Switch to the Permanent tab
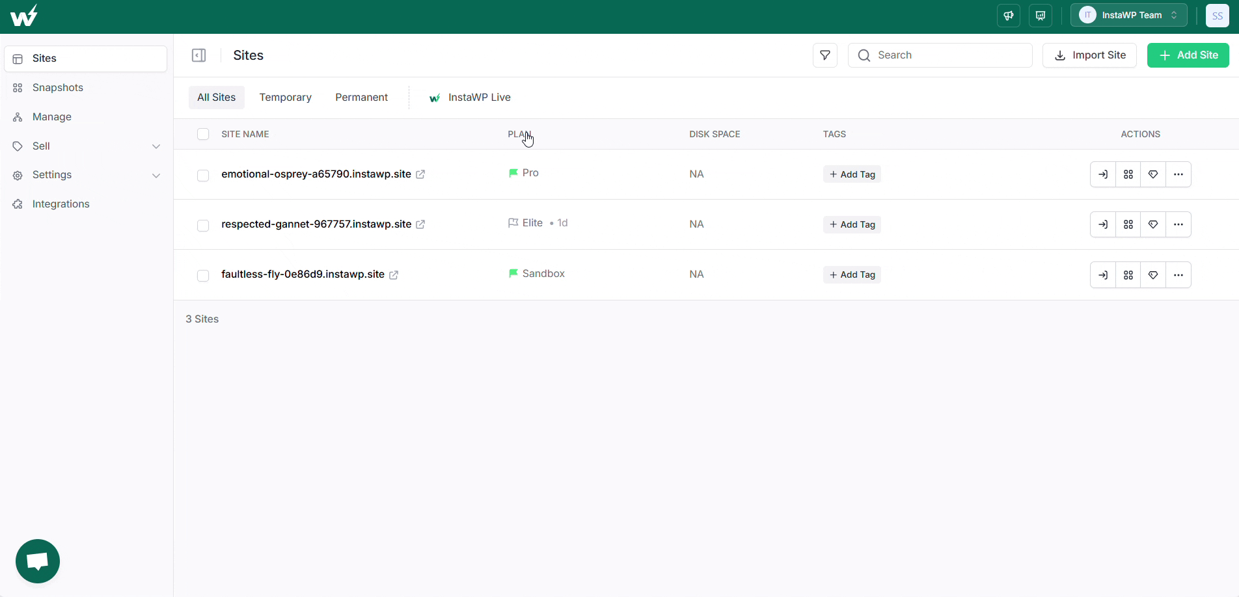The height and width of the screenshot is (597, 1239). 361,98
